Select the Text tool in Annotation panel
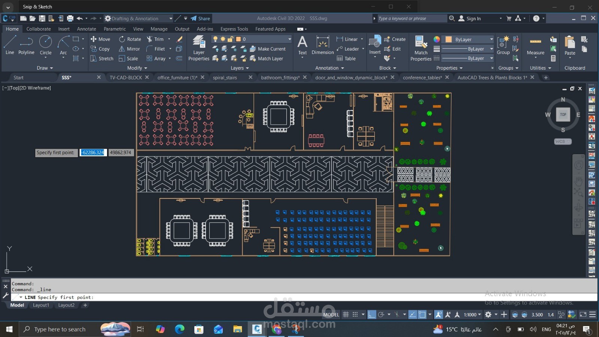This screenshot has height=337, width=599. point(302,46)
